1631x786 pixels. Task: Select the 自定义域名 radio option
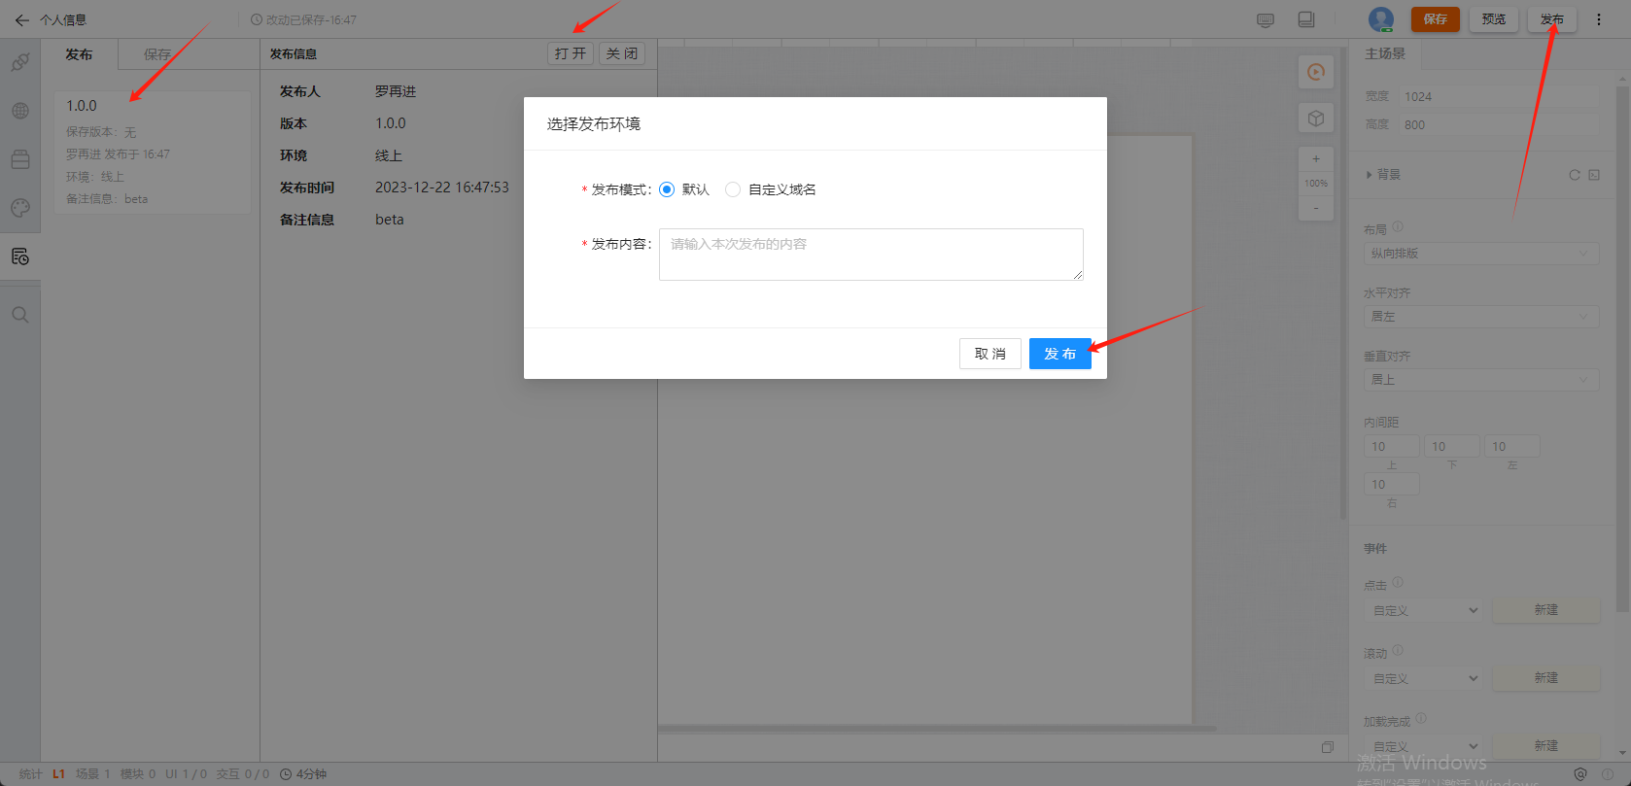point(733,189)
